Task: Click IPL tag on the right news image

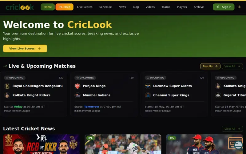Action: [x=172, y=138]
